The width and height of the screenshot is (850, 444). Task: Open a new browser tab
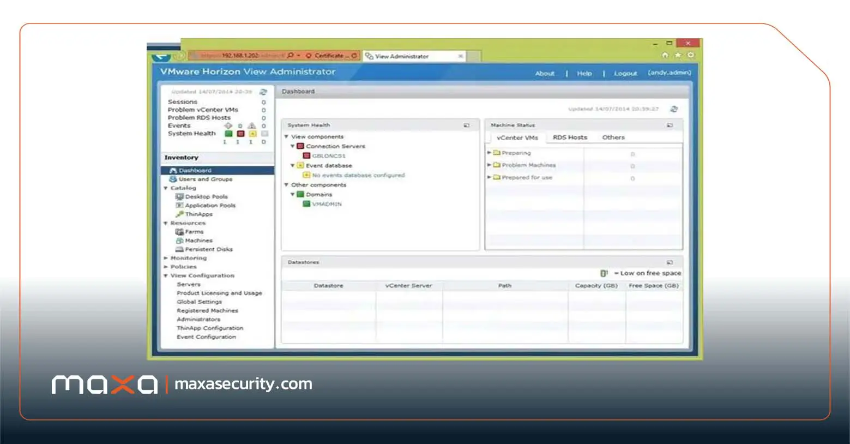tap(474, 56)
